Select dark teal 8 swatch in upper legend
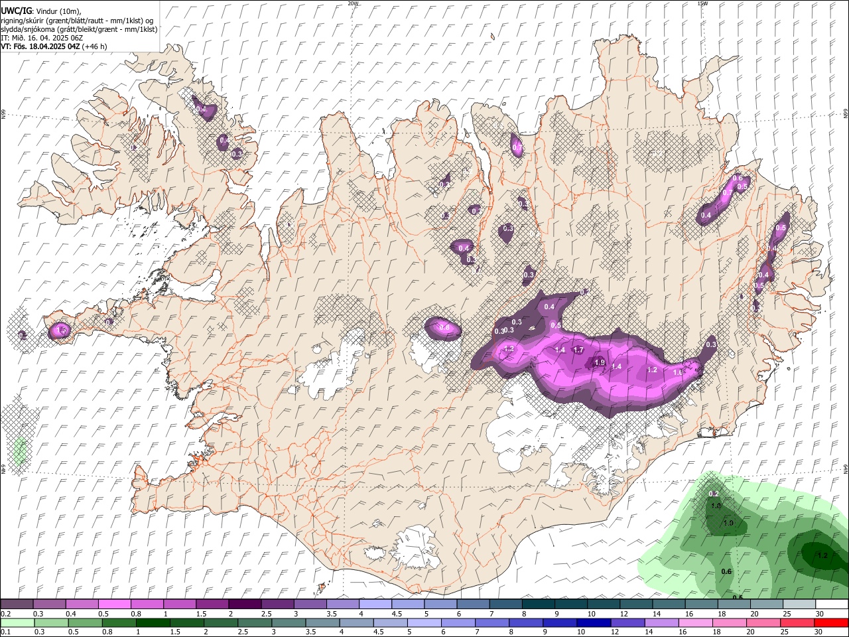This screenshot has height=637, width=849. 538,604
